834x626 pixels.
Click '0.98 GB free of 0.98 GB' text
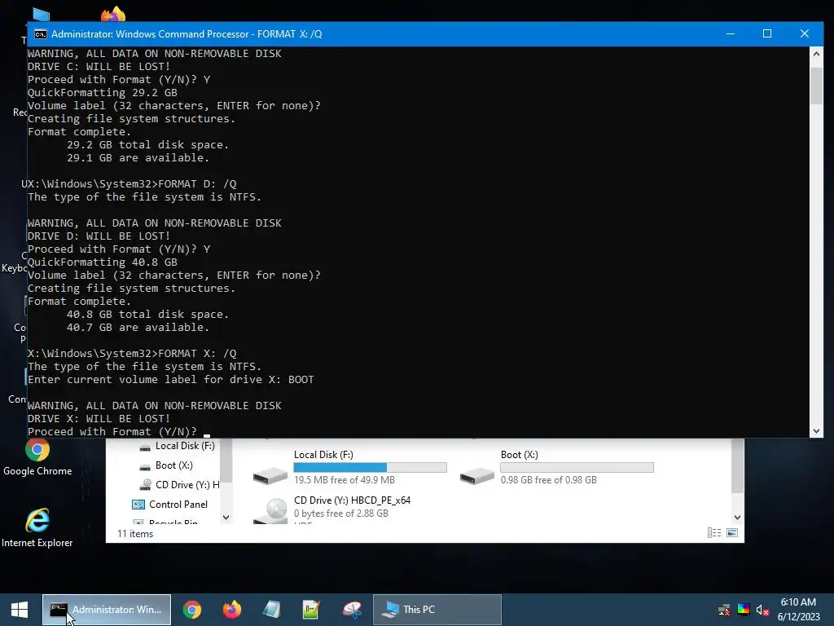(x=548, y=480)
